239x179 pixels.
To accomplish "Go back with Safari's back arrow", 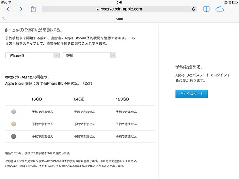I will pos(8,9).
